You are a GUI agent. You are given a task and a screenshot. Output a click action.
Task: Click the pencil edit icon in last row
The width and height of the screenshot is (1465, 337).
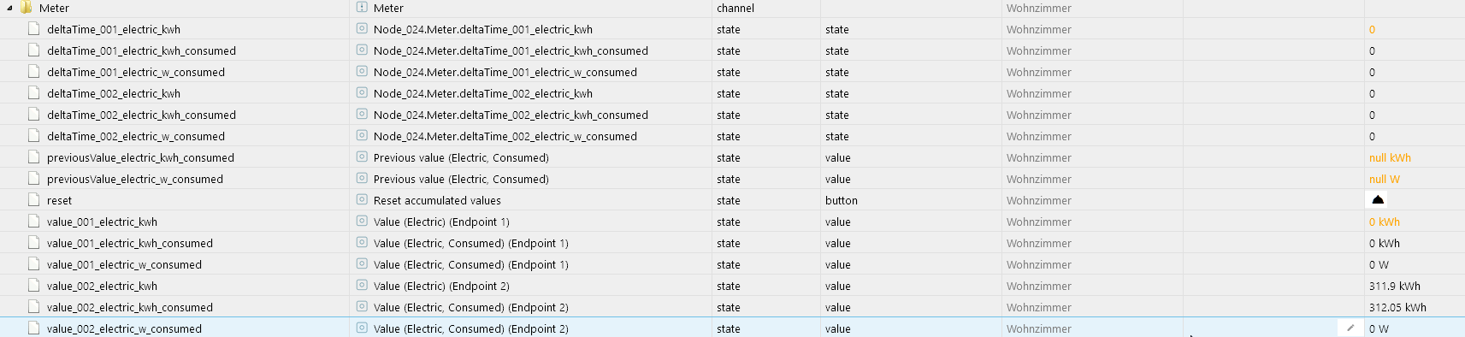(1350, 328)
